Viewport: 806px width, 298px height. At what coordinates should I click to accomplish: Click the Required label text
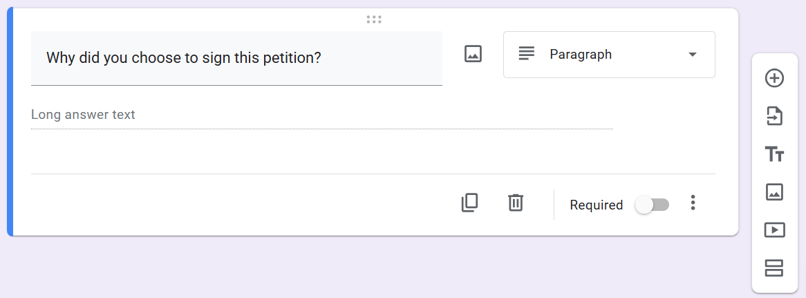[x=596, y=205]
